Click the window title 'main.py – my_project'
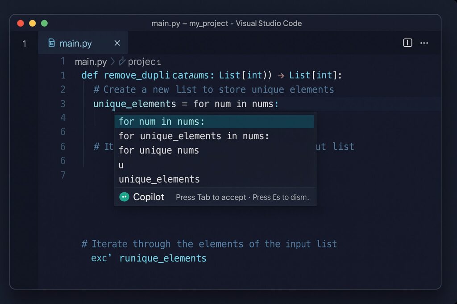This screenshot has width=457, height=304. coord(190,23)
